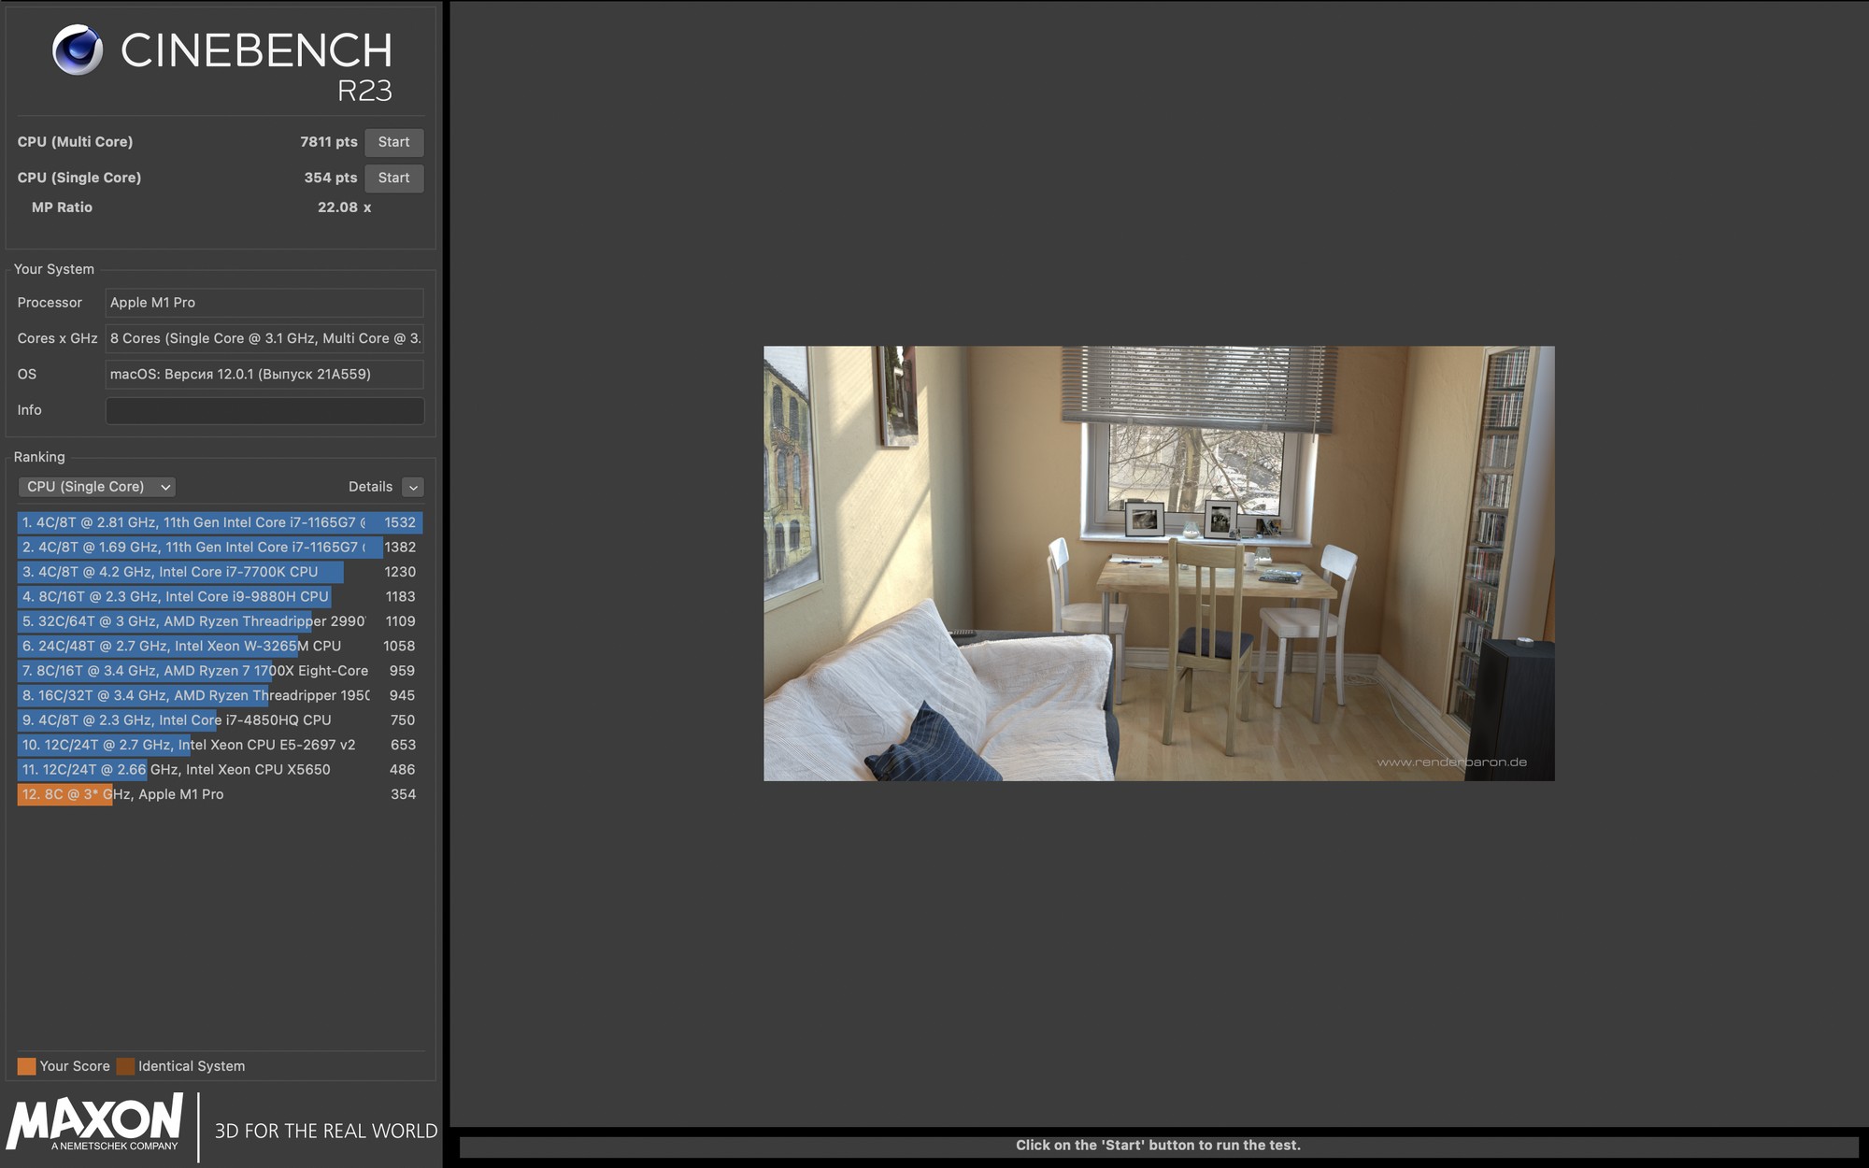The height and width of the screenshot is (1168, 1869).
Task: Select the Ryzen Threadripper 2990 ranking row
Action: [x=219, y=621]
